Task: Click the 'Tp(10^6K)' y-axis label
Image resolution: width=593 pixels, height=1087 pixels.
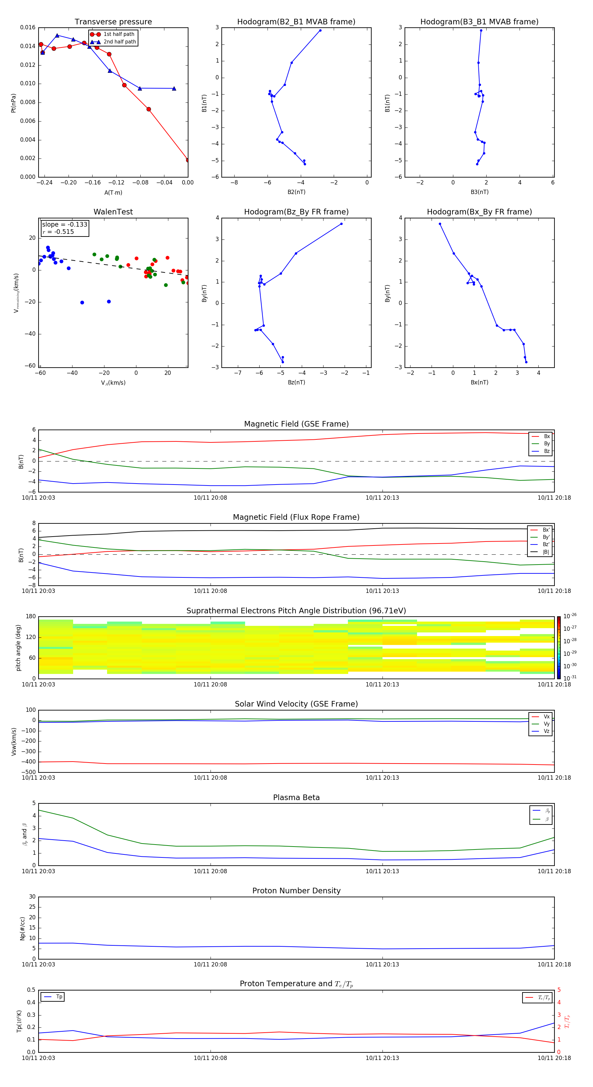Action: coord(19,1021)
